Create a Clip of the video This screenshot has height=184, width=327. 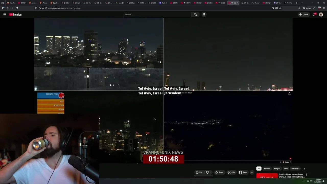pyautogui.click(x=231, y=172)
